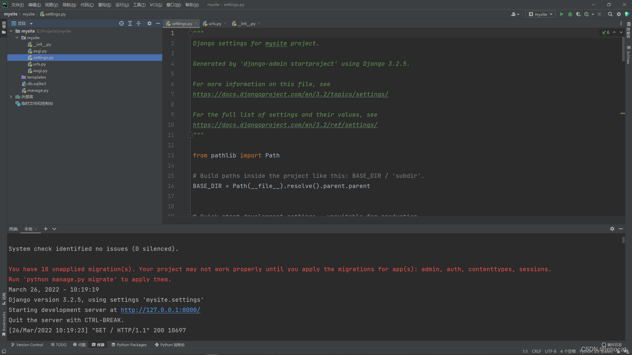
Task: Toggle tool window bars square icon bottom-left
Action: point(4,351)
